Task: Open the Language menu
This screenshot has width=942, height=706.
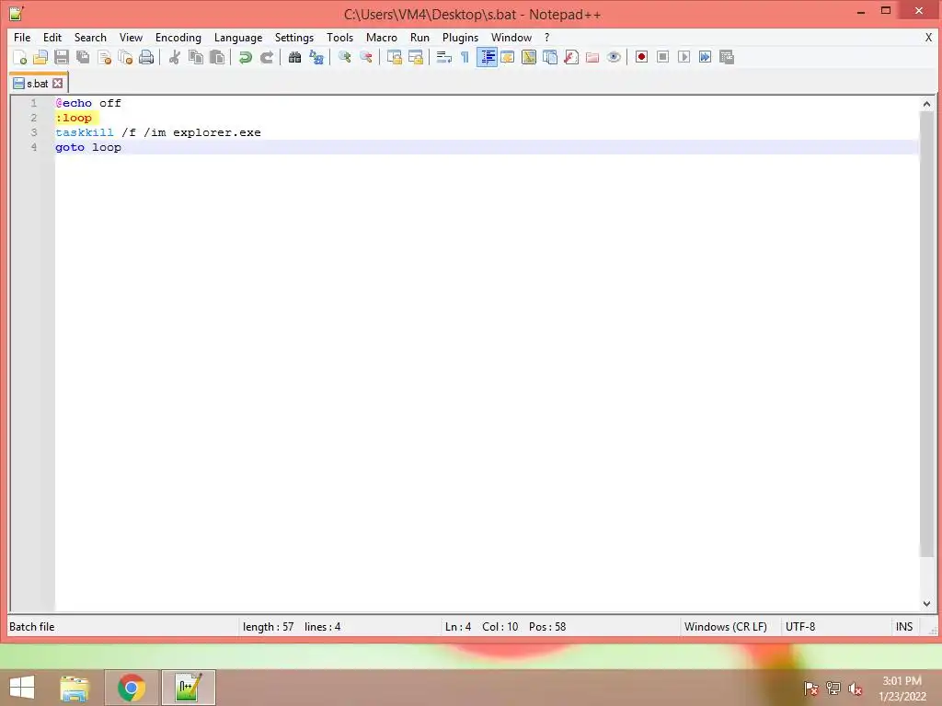Action: tap(238, 37)
